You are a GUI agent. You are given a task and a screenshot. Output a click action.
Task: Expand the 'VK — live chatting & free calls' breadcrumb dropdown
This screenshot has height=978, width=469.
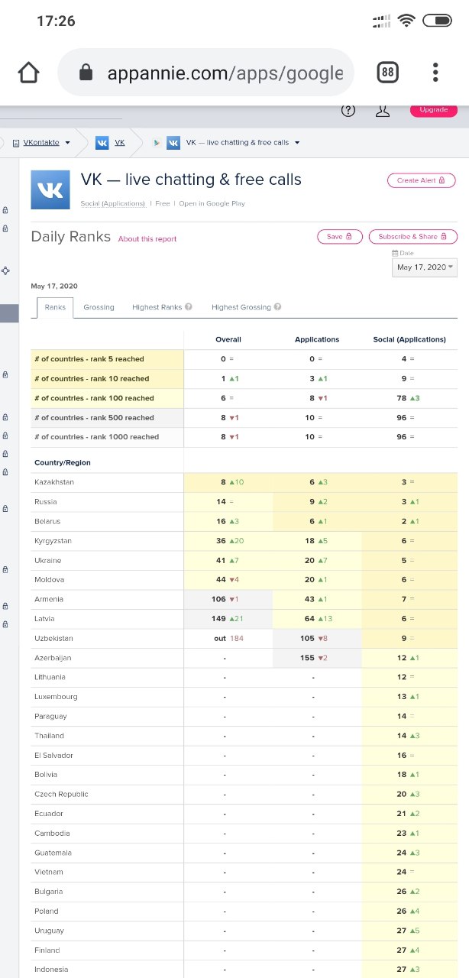pos(297,142)
